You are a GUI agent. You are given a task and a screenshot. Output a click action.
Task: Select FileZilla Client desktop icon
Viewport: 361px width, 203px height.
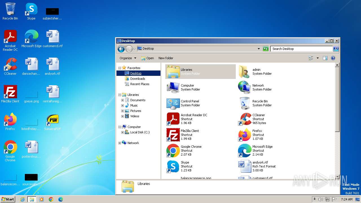[x=10, y=94]
